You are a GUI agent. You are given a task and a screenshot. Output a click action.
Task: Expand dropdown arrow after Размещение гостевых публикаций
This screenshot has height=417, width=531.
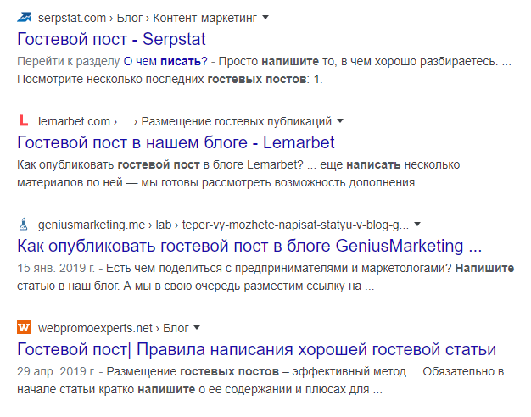pos(340,120)
